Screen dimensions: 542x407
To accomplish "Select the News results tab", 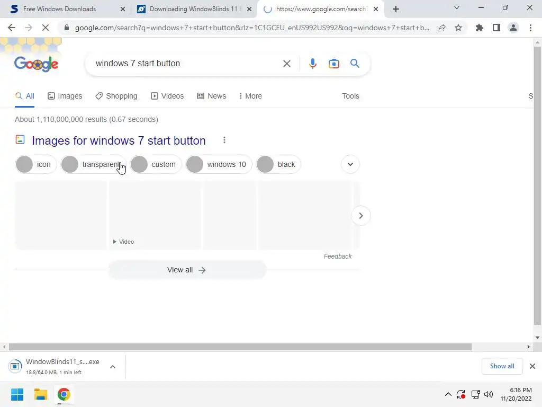I will click(212, 96).
